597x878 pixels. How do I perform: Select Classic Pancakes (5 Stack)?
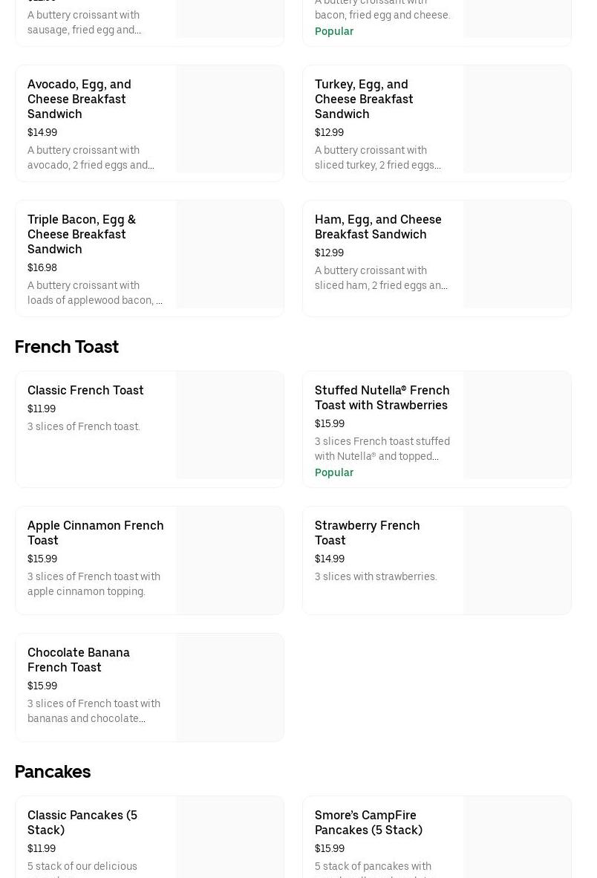[82, 822]
